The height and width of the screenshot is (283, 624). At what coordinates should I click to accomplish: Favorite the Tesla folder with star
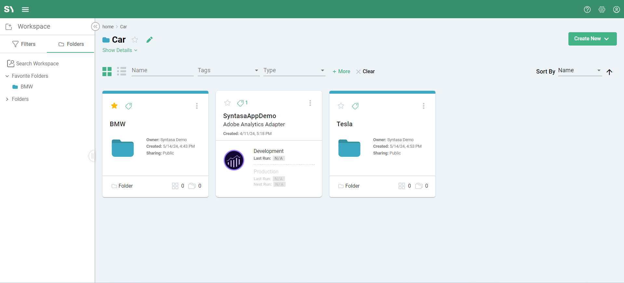pyautogui.click(x=341, y=106)
